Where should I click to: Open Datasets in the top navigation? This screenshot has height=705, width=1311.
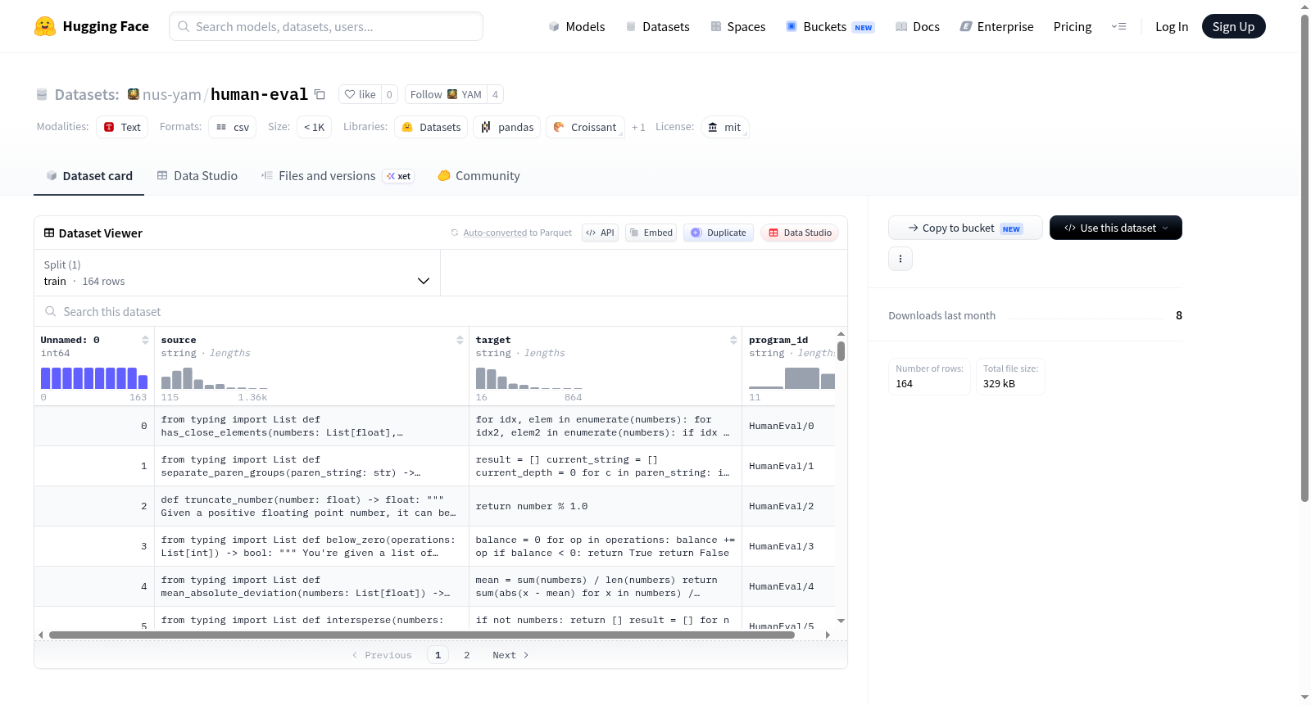(657, 26)
